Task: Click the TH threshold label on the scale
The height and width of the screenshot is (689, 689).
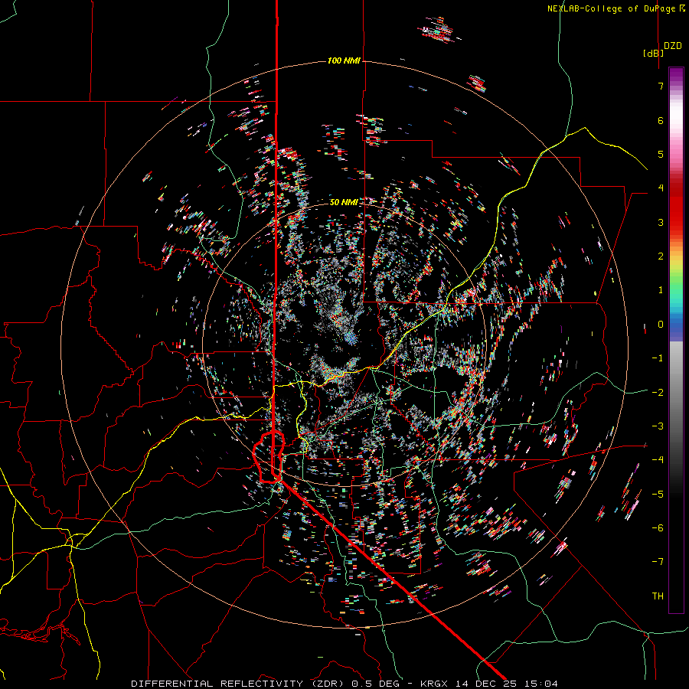Action: pos(658,596)
